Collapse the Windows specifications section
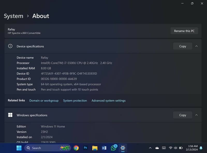 [x=196, y=115]
